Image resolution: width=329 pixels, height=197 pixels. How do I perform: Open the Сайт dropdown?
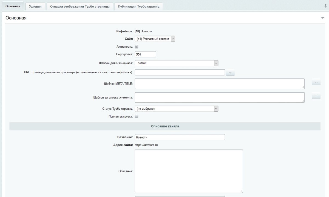point(155,39)
